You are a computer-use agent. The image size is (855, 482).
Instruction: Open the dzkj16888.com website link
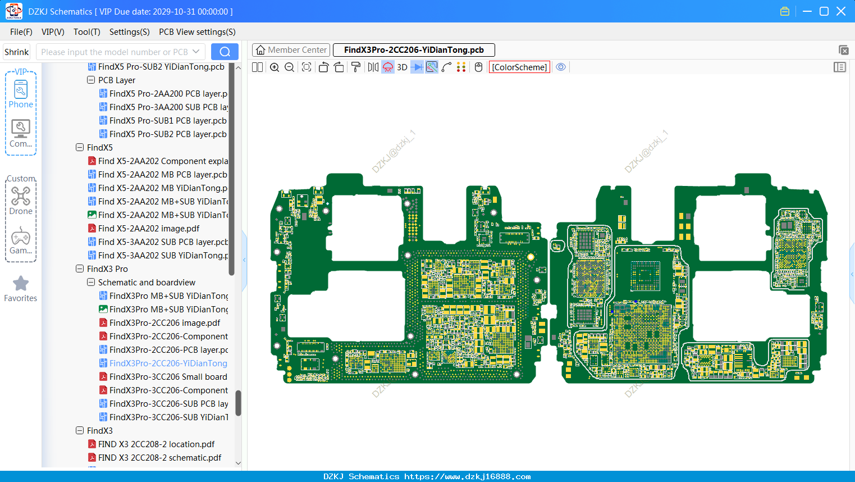tap(468, 476)
